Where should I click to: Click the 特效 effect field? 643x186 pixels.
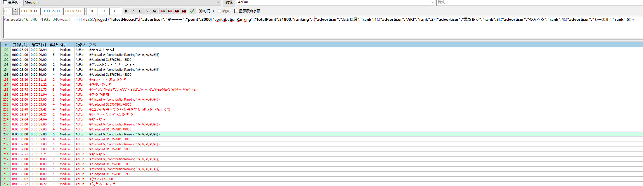pyautogui.click(x=540, y=2)
